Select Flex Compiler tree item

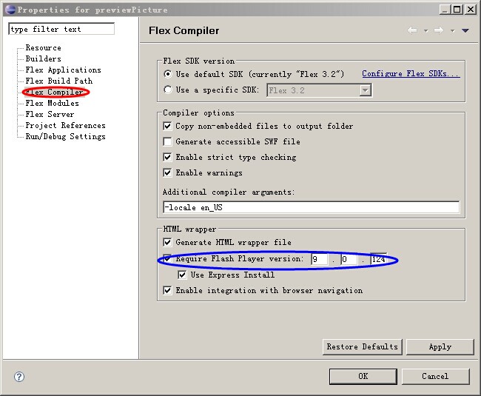55,92
